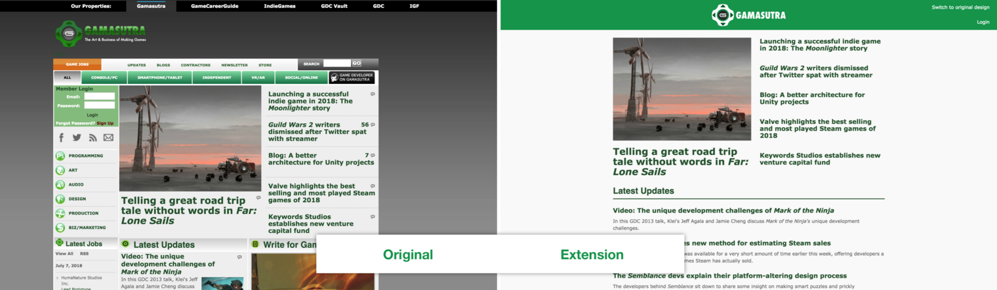The width and height of the screenshot is (997, 290).
Task: Click Switch to original design link
Action: 960,7
